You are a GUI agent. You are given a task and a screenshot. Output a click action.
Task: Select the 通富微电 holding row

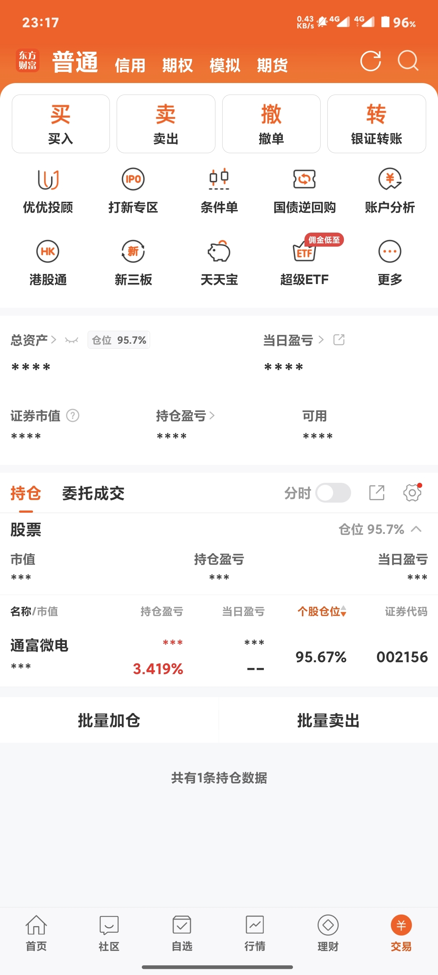pyautogui.click(x=219, y=656)
